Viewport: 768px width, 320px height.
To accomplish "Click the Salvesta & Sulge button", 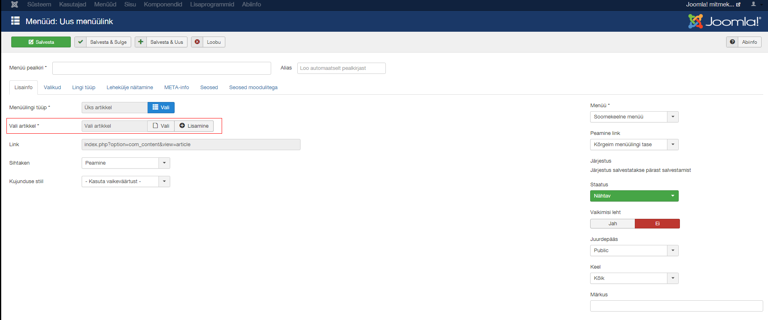I will pos(103,42).
